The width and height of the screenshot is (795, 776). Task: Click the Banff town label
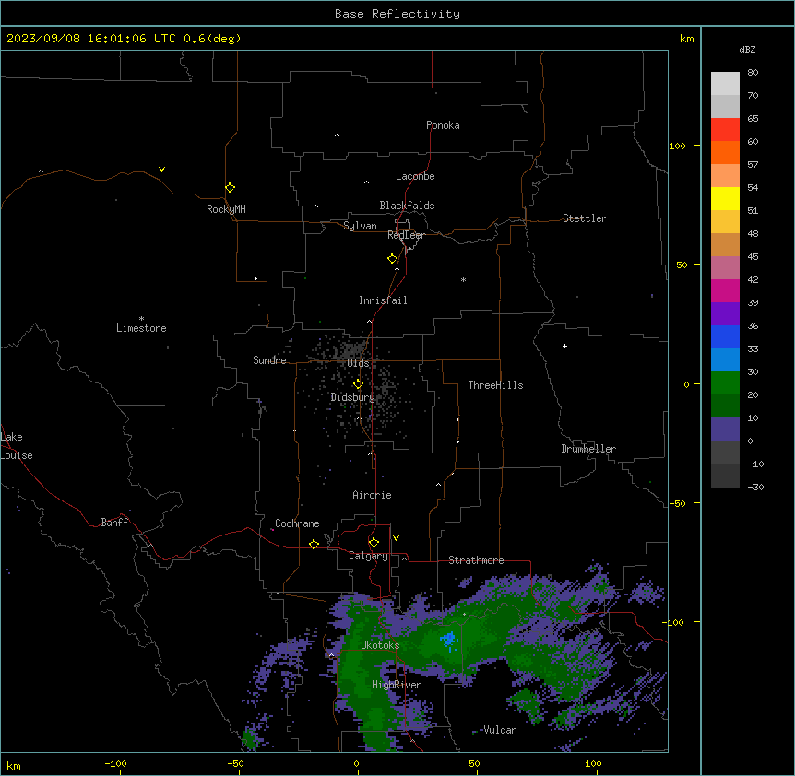(114, 523)
